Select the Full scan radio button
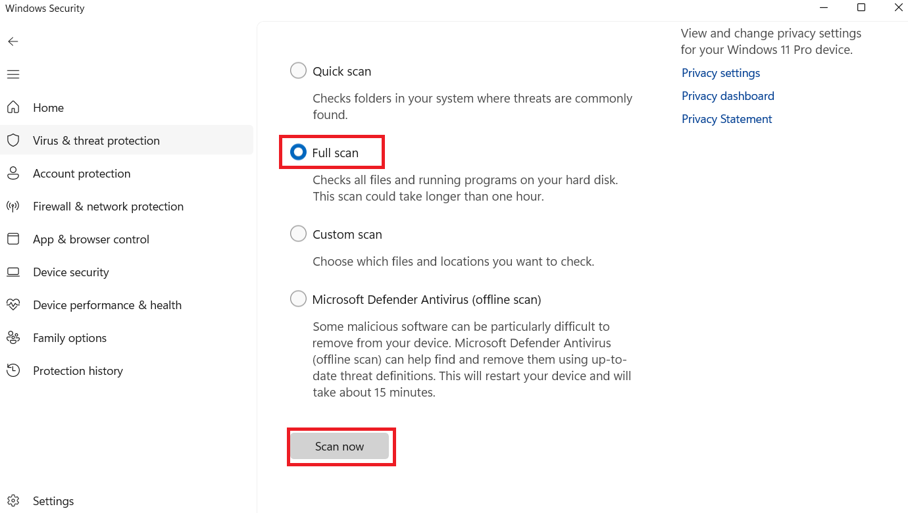The width and height of the screenshot is (908, 513). [x=298, y=152]
